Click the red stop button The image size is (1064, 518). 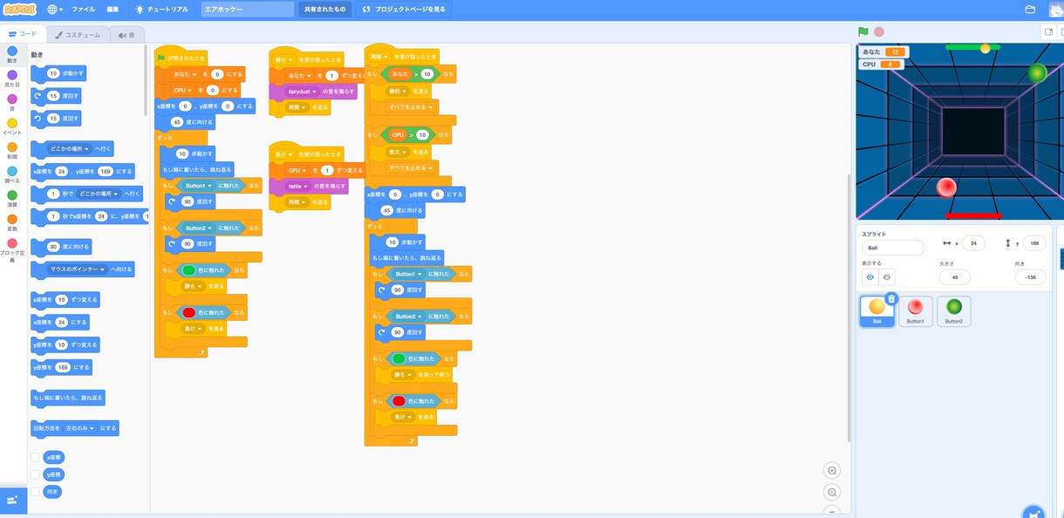[879, 31]
